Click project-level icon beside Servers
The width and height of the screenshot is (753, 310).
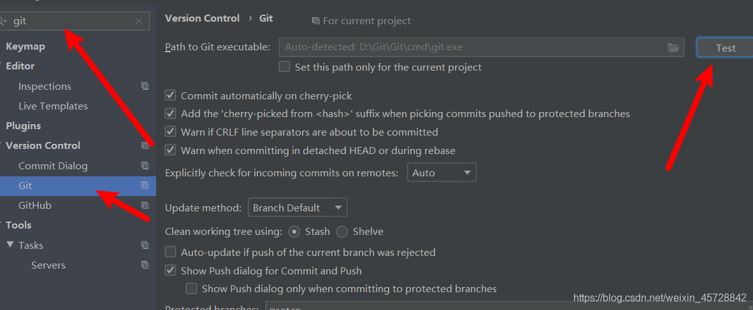click(x=145, y=265)
